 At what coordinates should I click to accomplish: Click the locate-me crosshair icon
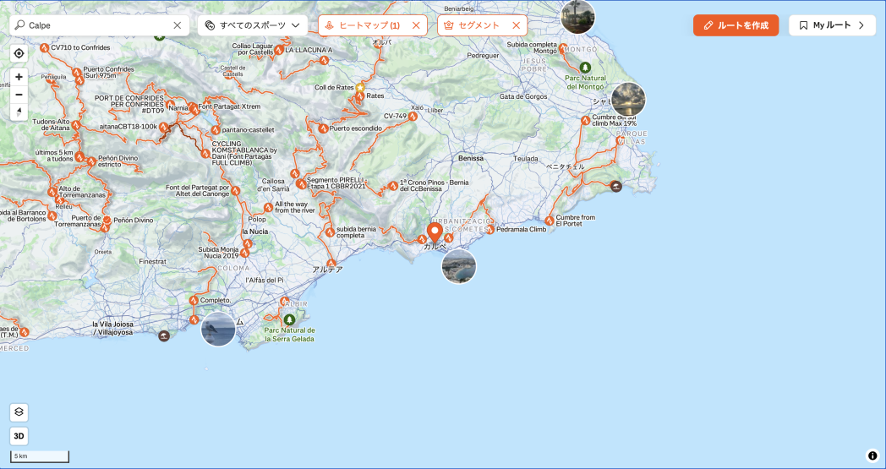coord(19,53)
